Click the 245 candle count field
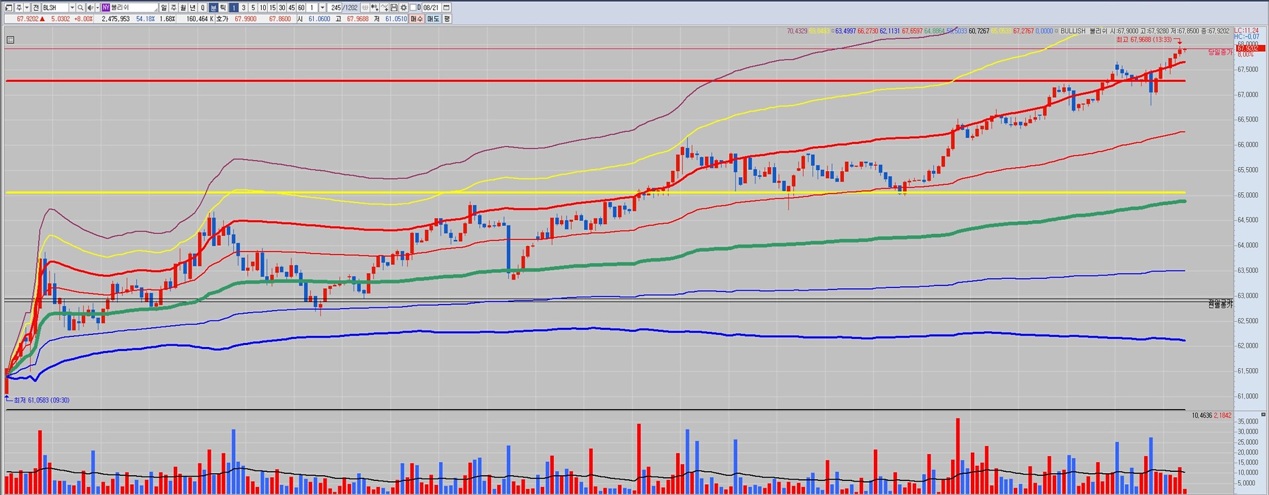This screenshot has width=1269, height=495. coord(336,7)
